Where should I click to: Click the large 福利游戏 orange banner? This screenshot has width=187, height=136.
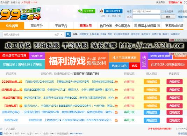click(x=77, y=61)
